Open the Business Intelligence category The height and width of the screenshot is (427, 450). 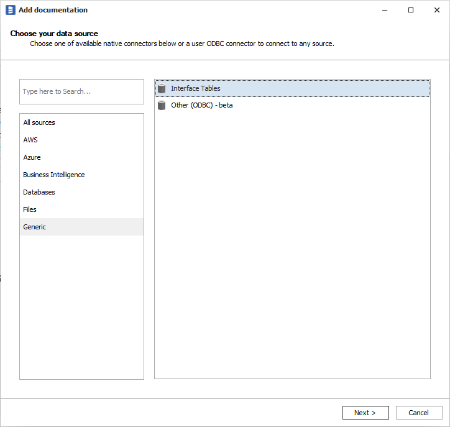(x=54, y=175)
